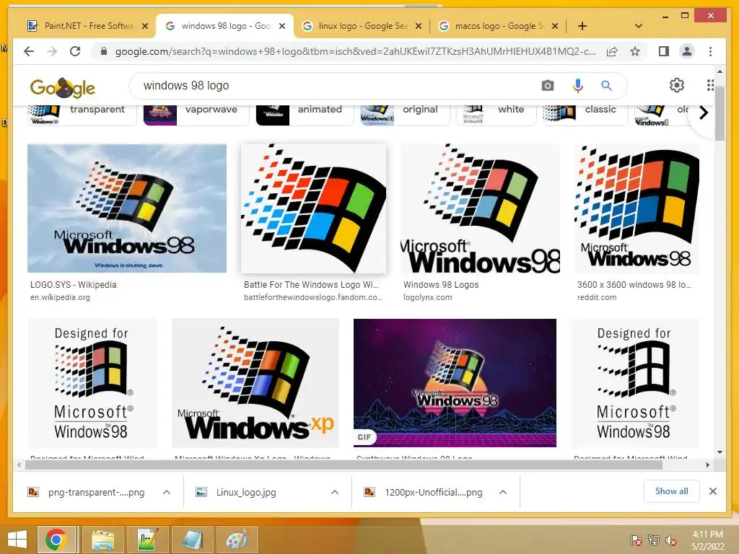Click the address bar URL

(x=355, y=51)
